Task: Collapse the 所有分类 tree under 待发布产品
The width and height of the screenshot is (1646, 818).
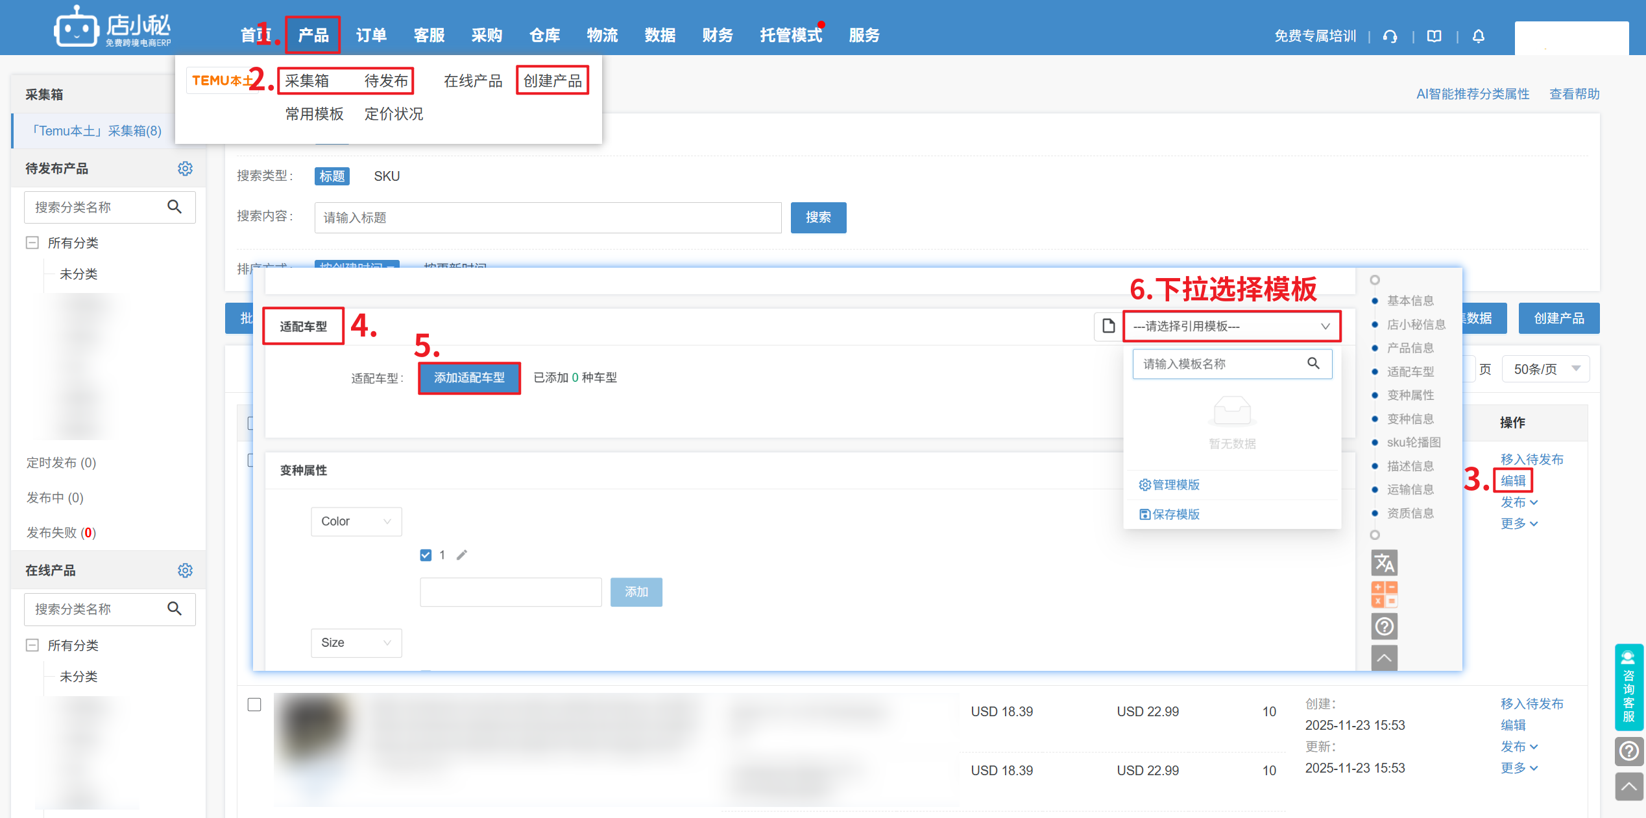Action: coord(32,243)
